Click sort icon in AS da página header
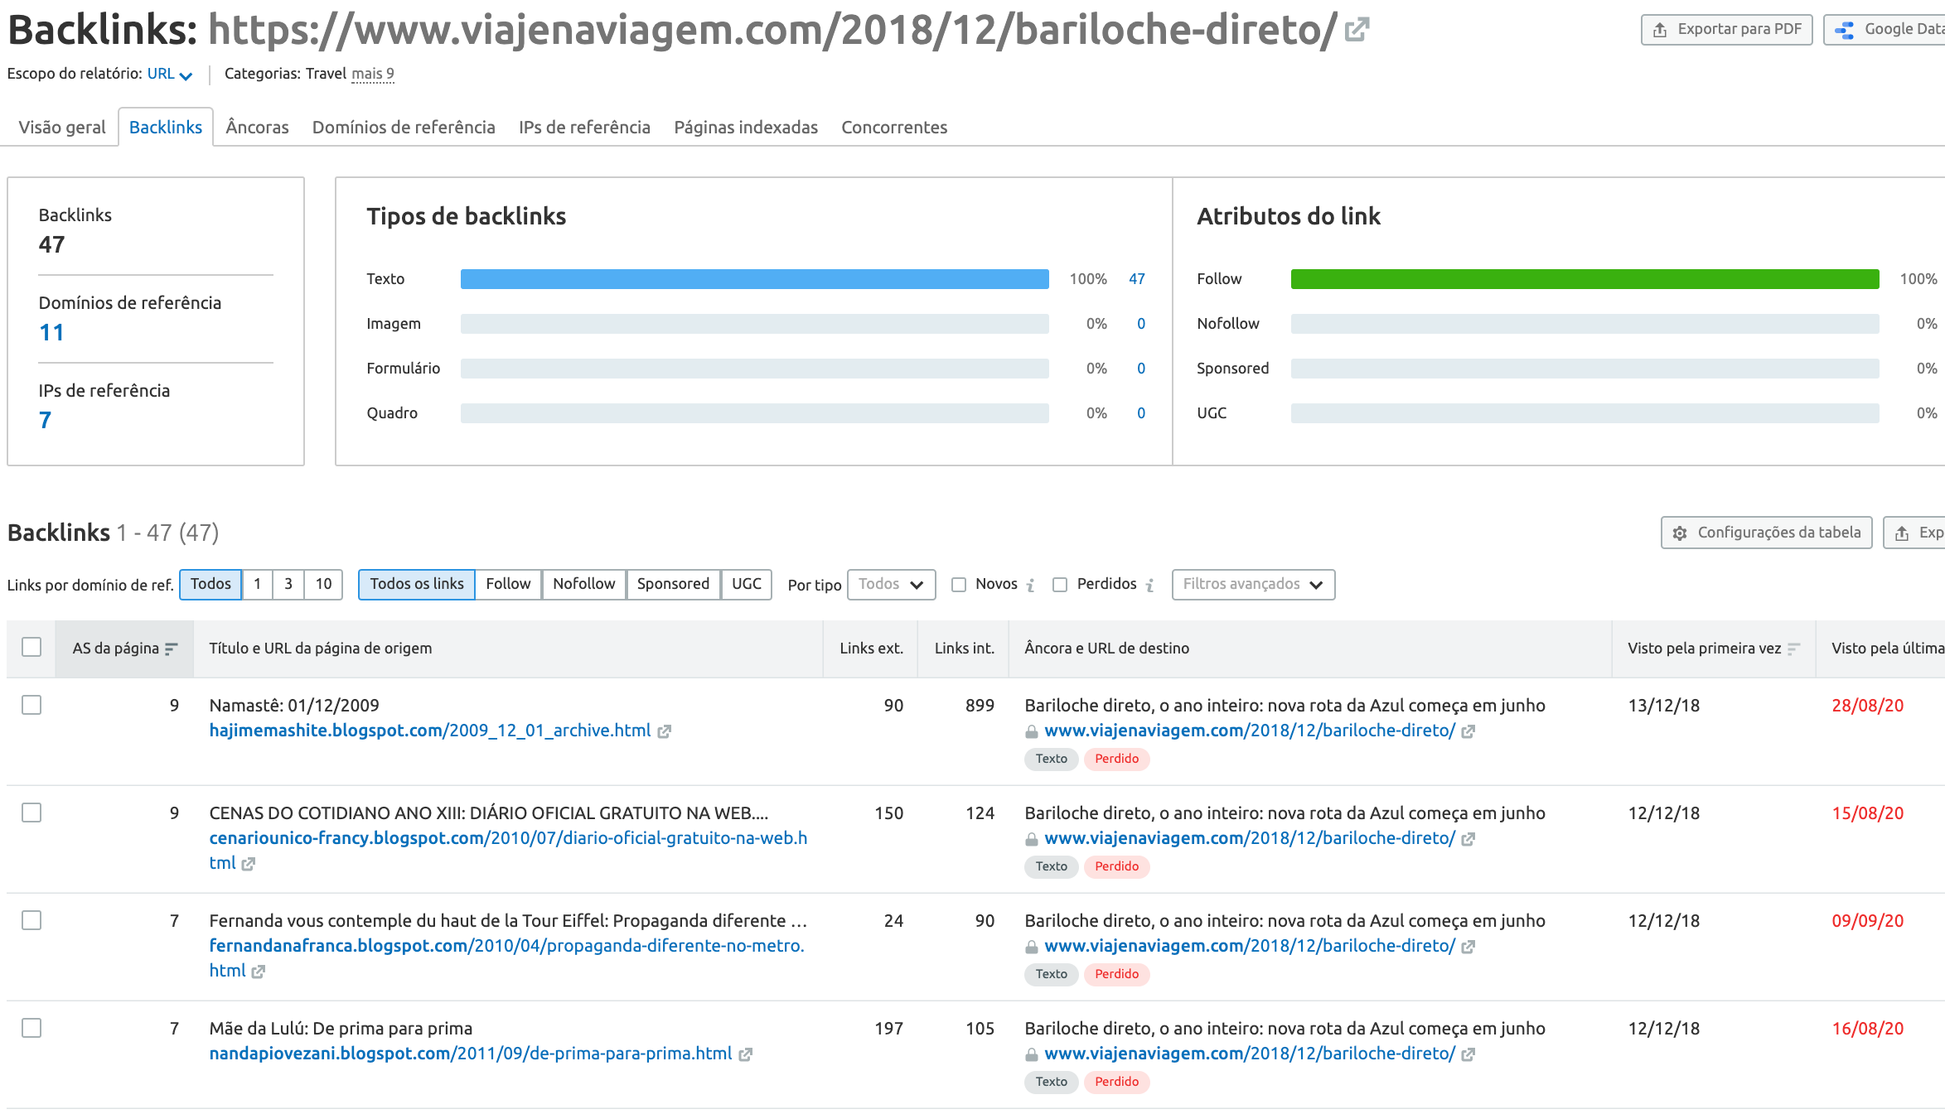 172,649
